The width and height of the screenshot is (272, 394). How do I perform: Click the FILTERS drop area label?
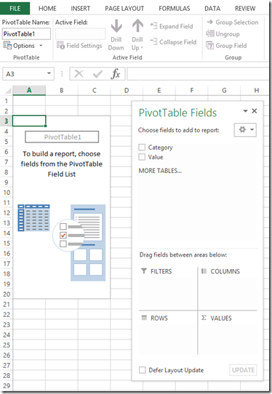161,271
